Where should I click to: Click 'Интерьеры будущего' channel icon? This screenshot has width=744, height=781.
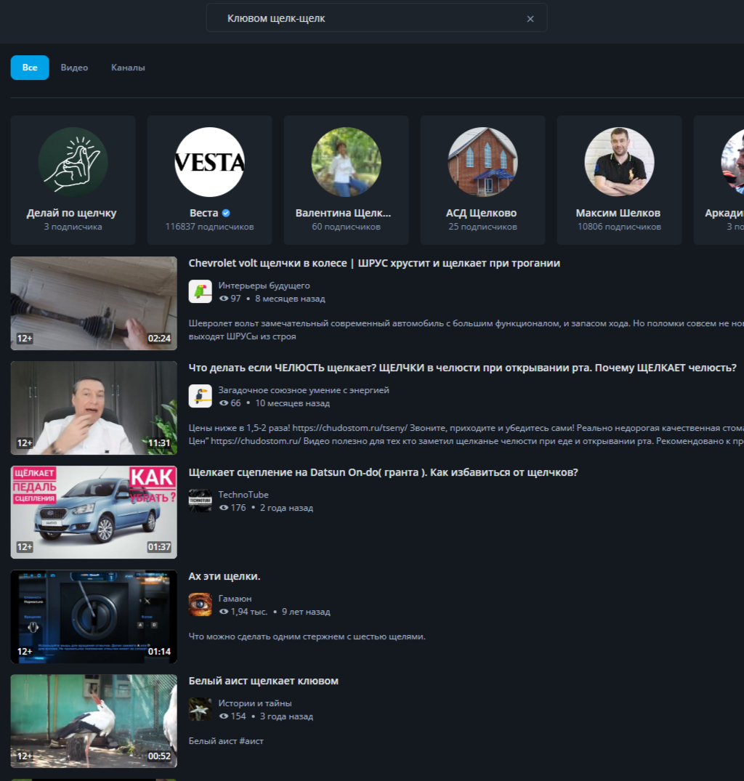click(x=201, y=291)
